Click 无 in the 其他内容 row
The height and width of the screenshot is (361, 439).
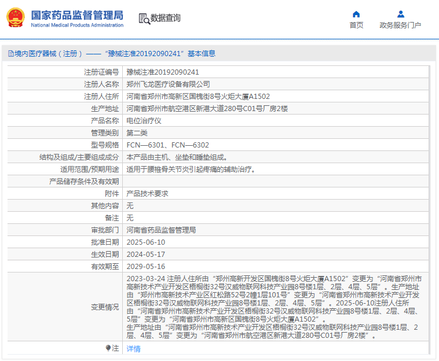coord(130,206)
